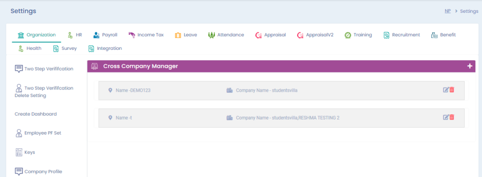Viewport: 482px width, 177px height.
Task: Click the Recruitment tab icon
Action: [x=386, y=35]
